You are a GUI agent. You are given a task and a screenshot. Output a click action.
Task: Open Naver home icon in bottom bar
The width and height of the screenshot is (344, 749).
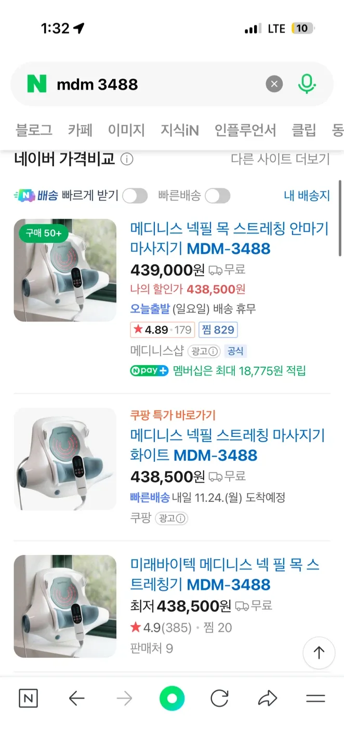28,699
